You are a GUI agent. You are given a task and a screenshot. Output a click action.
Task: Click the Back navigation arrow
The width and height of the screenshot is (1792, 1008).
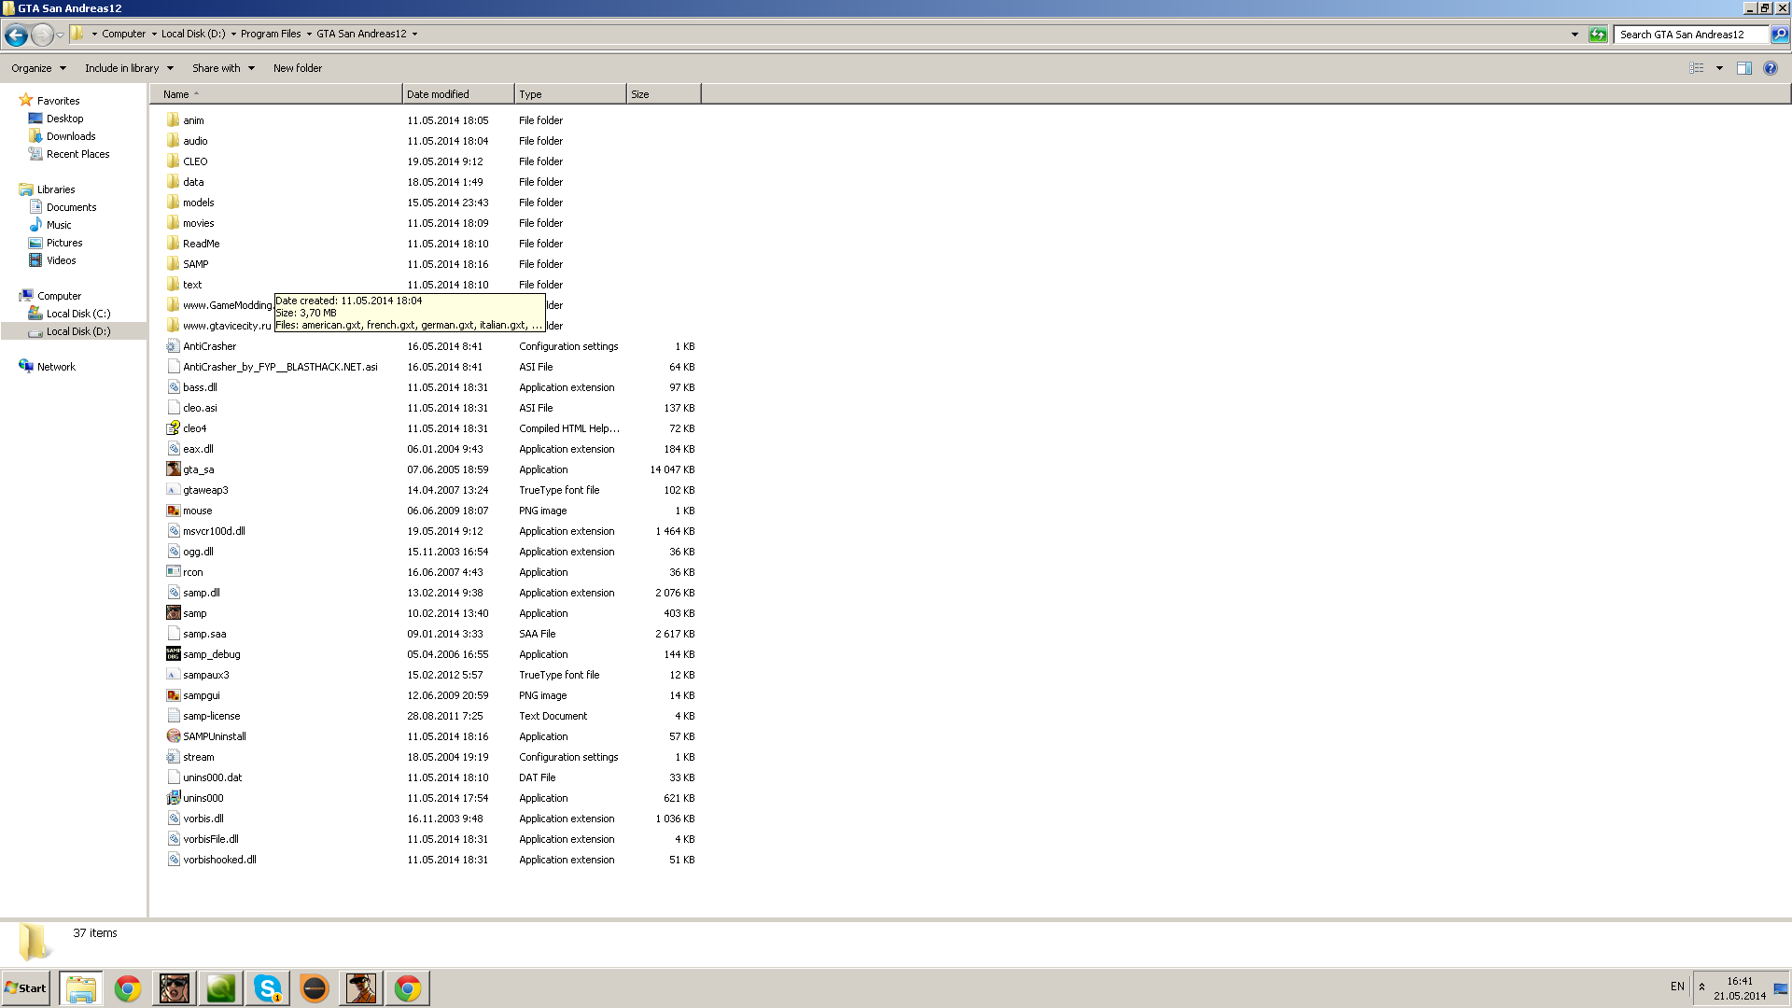(x=16, y=35)
